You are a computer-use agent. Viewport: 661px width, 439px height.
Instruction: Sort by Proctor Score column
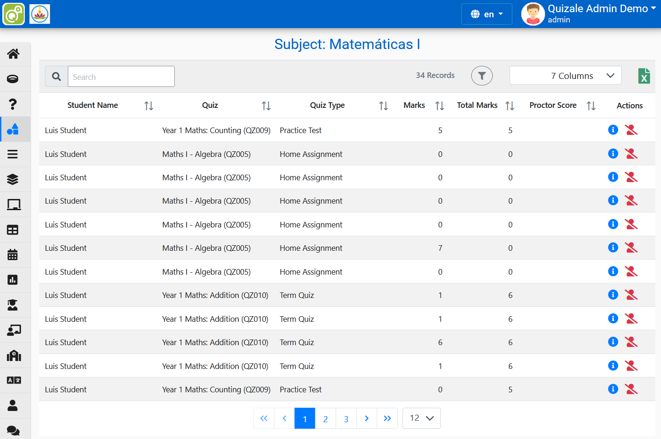coord(591,106)
